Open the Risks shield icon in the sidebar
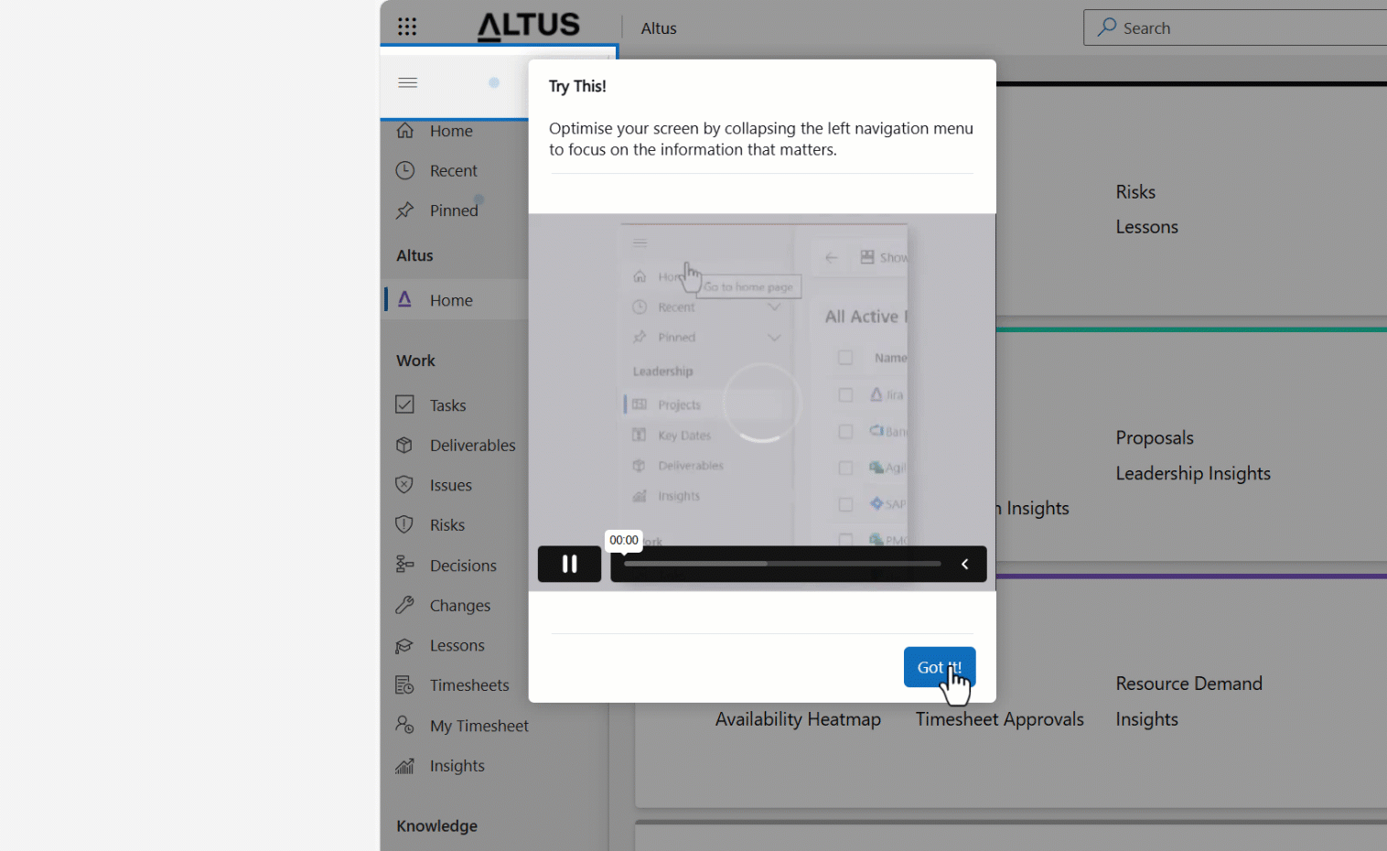1387x851 pixels. click(x=405, y=524)
